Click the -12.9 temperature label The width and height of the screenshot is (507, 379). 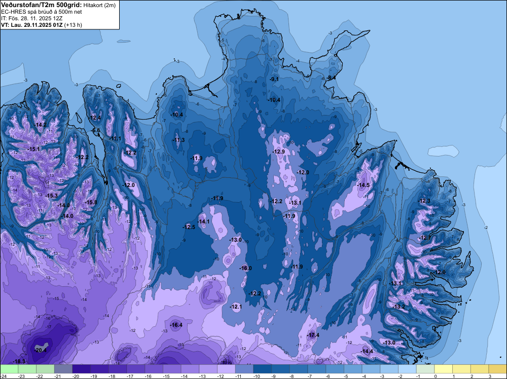[x=279, y=151]
